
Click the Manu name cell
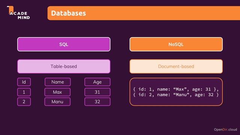pos(57,102)
